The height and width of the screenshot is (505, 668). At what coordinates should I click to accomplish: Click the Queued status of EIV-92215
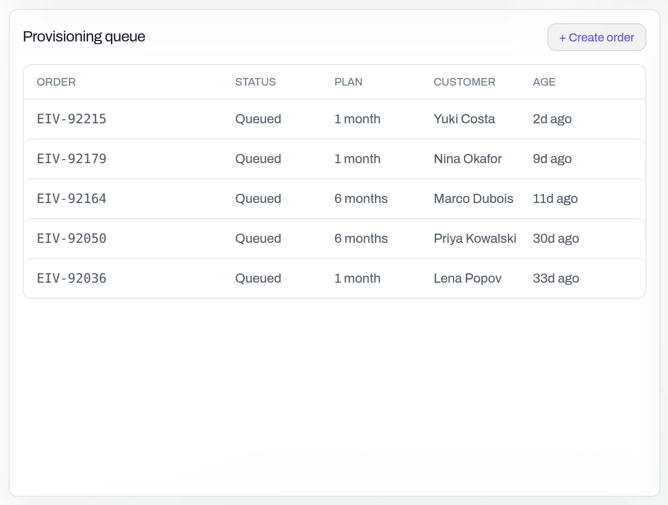click(x=258, y=119)
